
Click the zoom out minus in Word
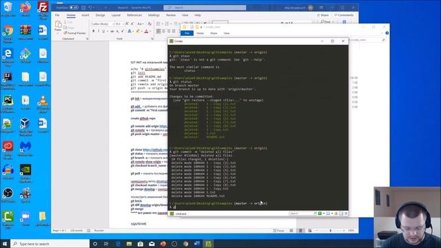pyautogui.click(x=317, y=231)
